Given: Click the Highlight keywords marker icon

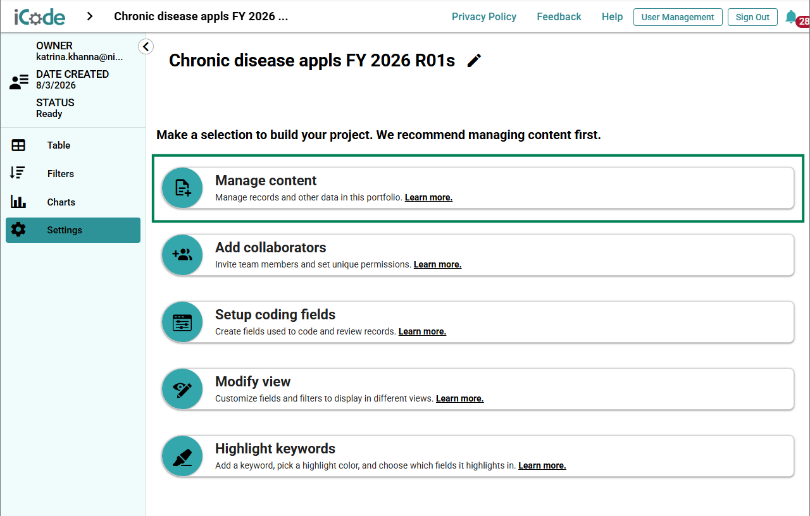Looking at the screenshot, I should pyautogui.click(x=182, y=456).
